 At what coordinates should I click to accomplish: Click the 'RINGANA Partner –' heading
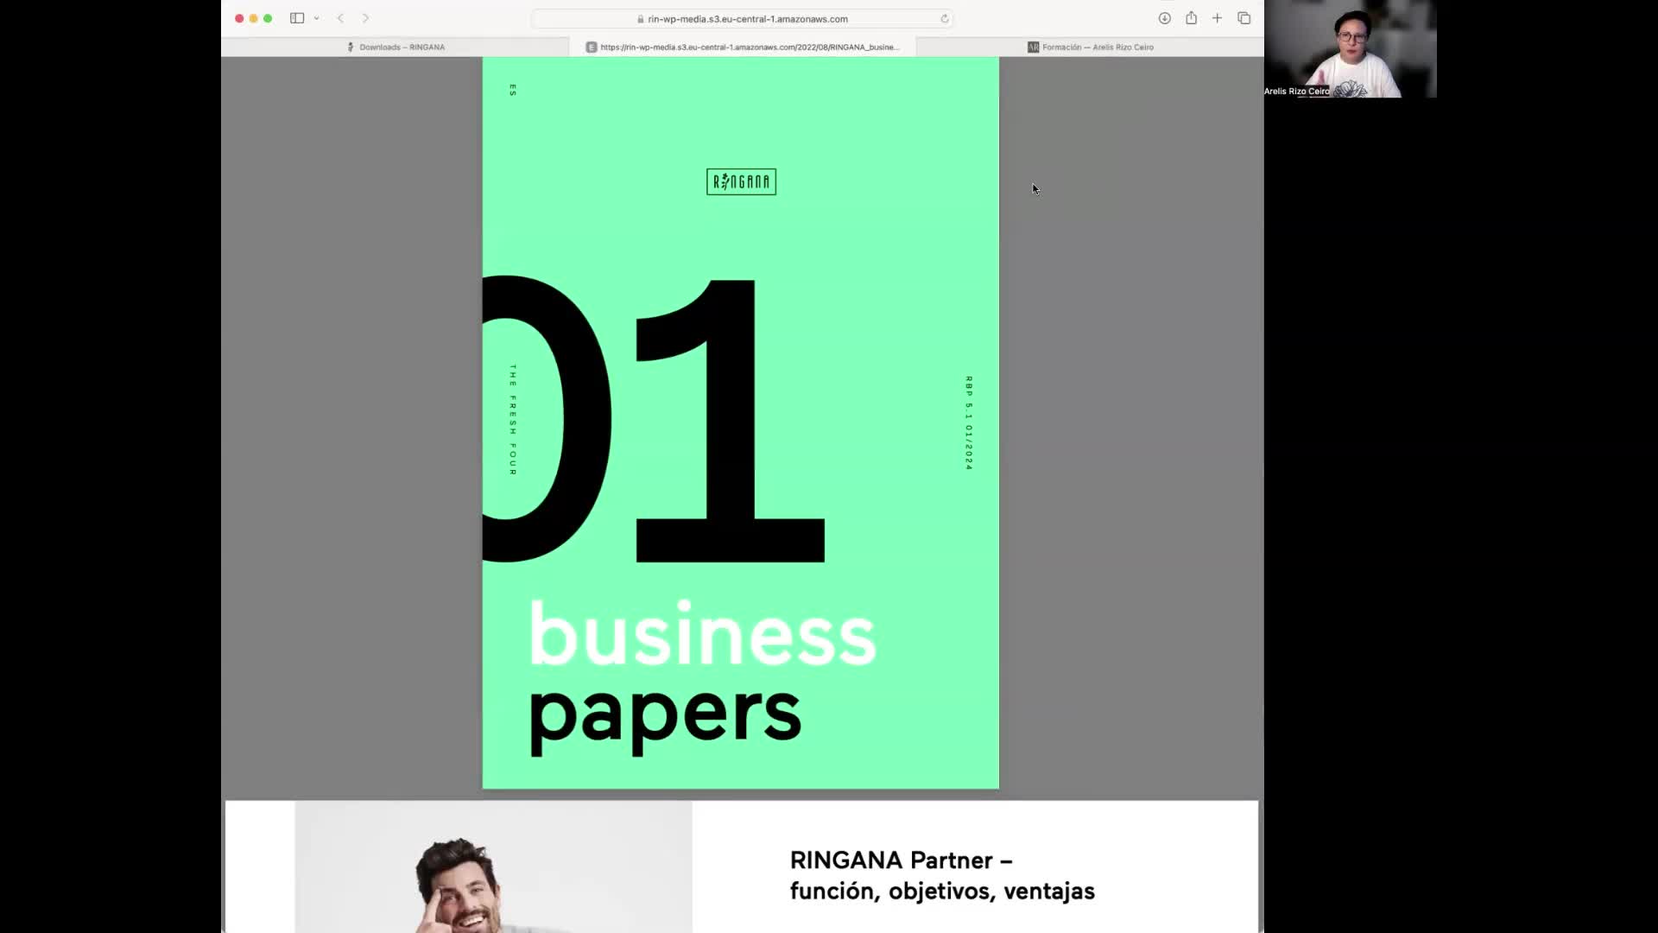[901, 860]
